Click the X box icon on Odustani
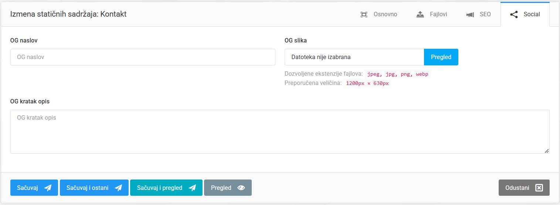 539,188
